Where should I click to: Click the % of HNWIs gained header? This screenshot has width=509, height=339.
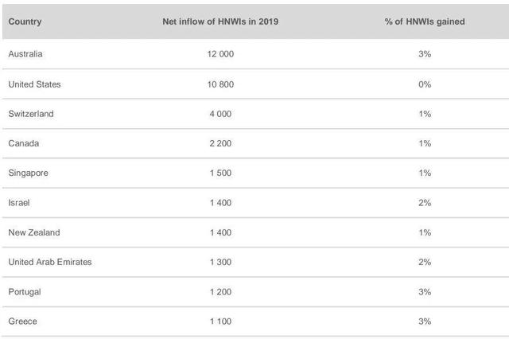pyautogui.click(x=424, y=21)
